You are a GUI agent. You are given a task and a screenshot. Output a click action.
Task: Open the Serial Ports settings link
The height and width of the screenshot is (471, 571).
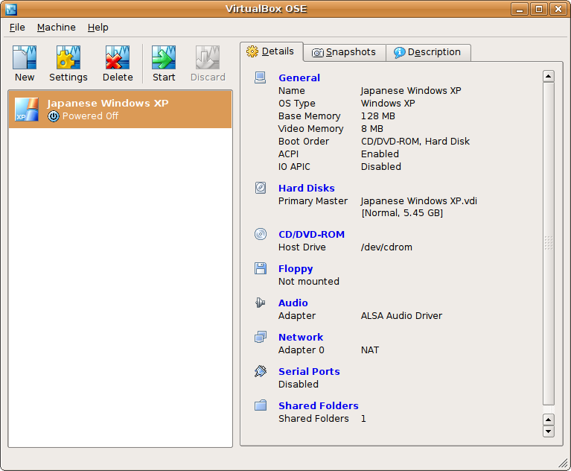(x=309, y=371)
